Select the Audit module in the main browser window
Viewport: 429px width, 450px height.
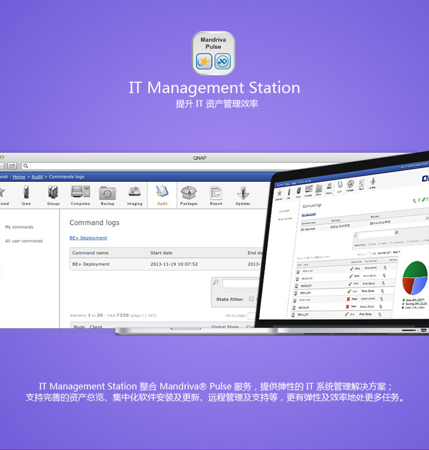(x=162, y=195)
